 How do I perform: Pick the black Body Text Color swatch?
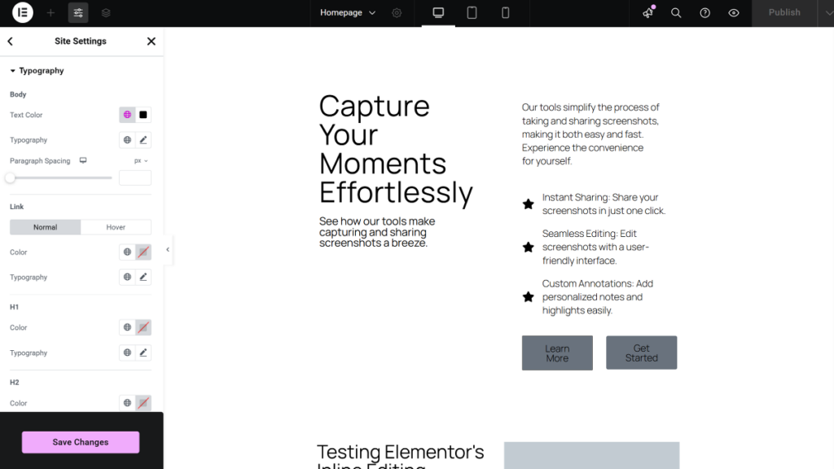[x=143, y=115]
